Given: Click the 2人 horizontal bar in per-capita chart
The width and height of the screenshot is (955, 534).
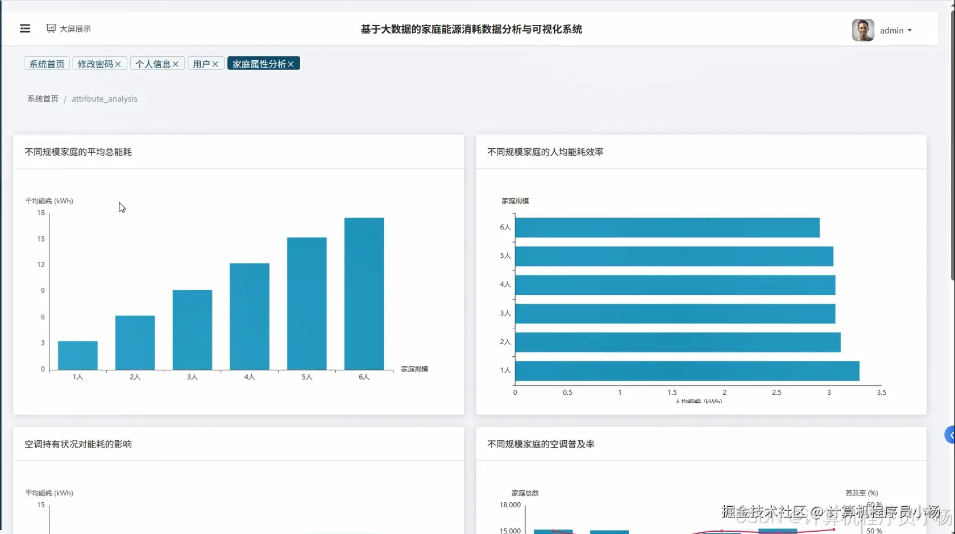Looking at the screenshot, I should pyautogui.click(x=678, y=342).
